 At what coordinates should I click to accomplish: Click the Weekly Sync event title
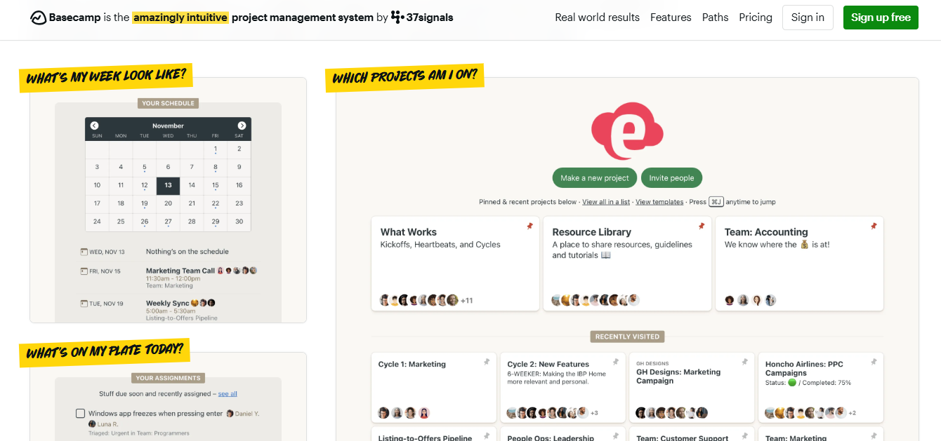point(168,303)
